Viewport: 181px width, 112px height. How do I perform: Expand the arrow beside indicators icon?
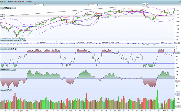click(147, 5)
